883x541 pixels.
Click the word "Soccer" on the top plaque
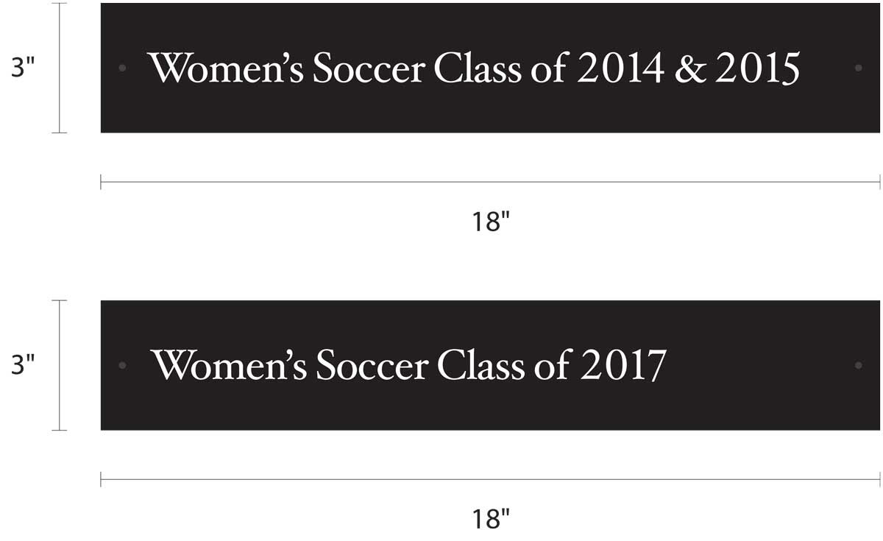369,69
